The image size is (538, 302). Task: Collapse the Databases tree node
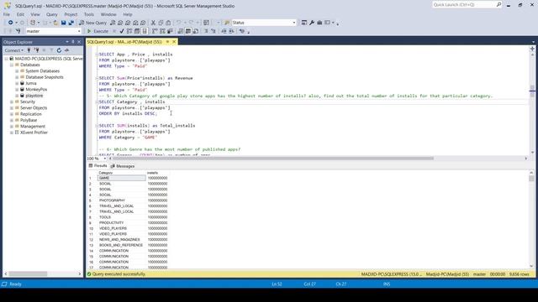point(12,65)
